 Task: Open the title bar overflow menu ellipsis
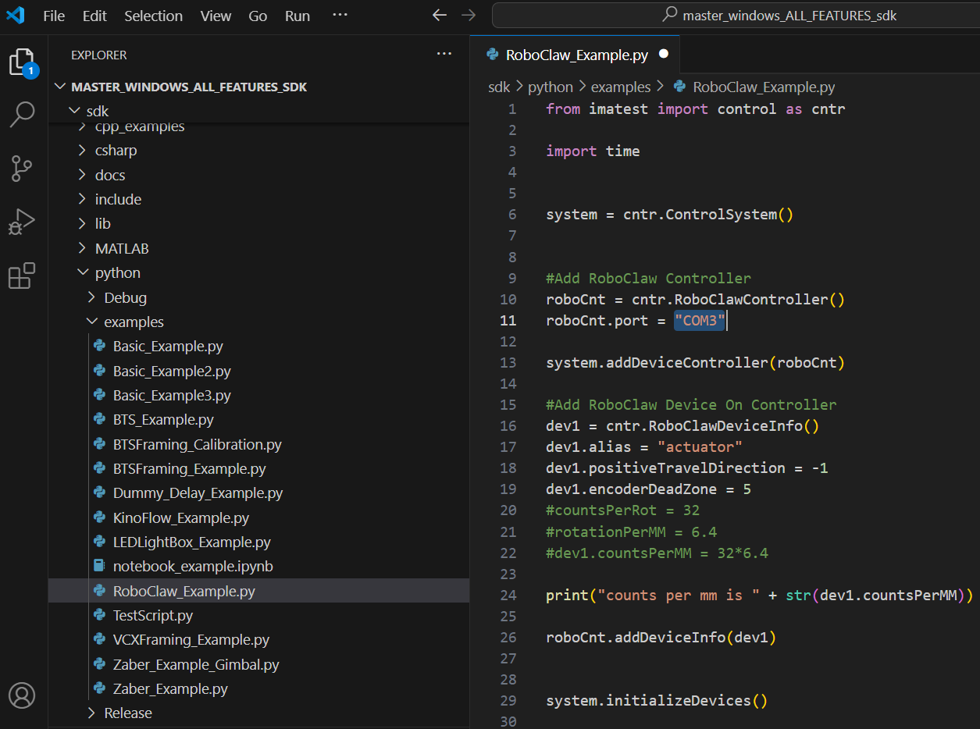click(x=340, y=16)
